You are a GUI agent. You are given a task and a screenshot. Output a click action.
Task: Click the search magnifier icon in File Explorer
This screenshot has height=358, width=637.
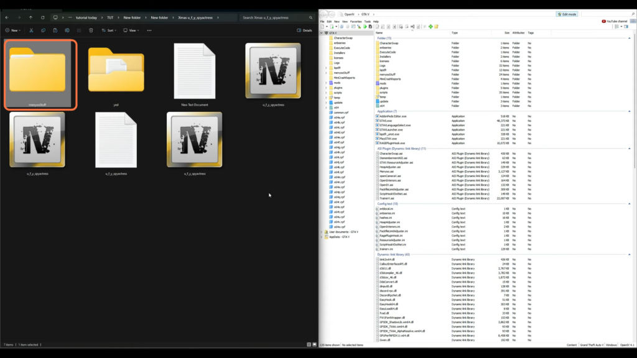(x=311, y=18)
